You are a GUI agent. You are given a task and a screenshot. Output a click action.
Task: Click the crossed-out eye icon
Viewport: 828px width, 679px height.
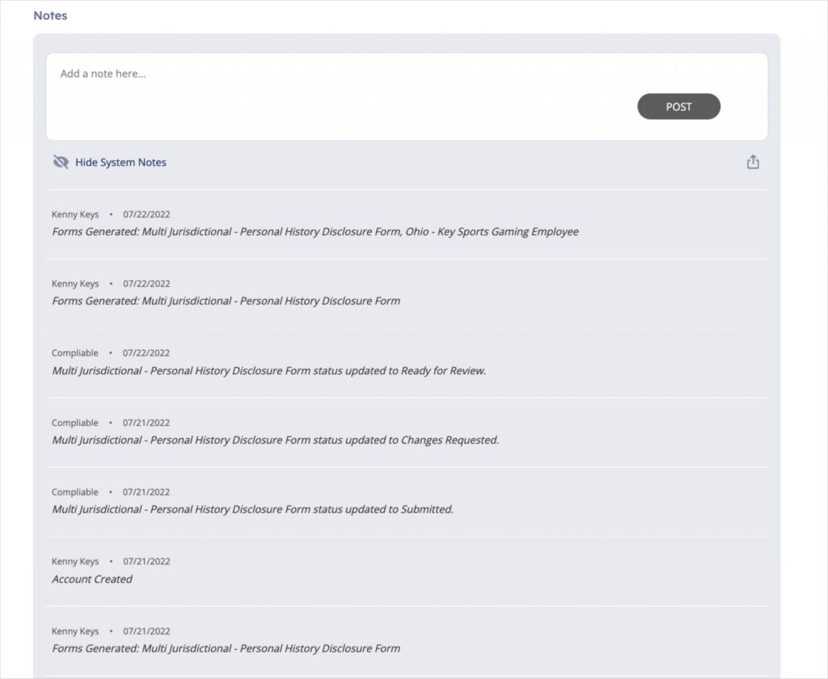tap(61, 162)
